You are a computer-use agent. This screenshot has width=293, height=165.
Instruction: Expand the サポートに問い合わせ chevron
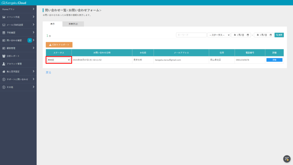point(33,79)
